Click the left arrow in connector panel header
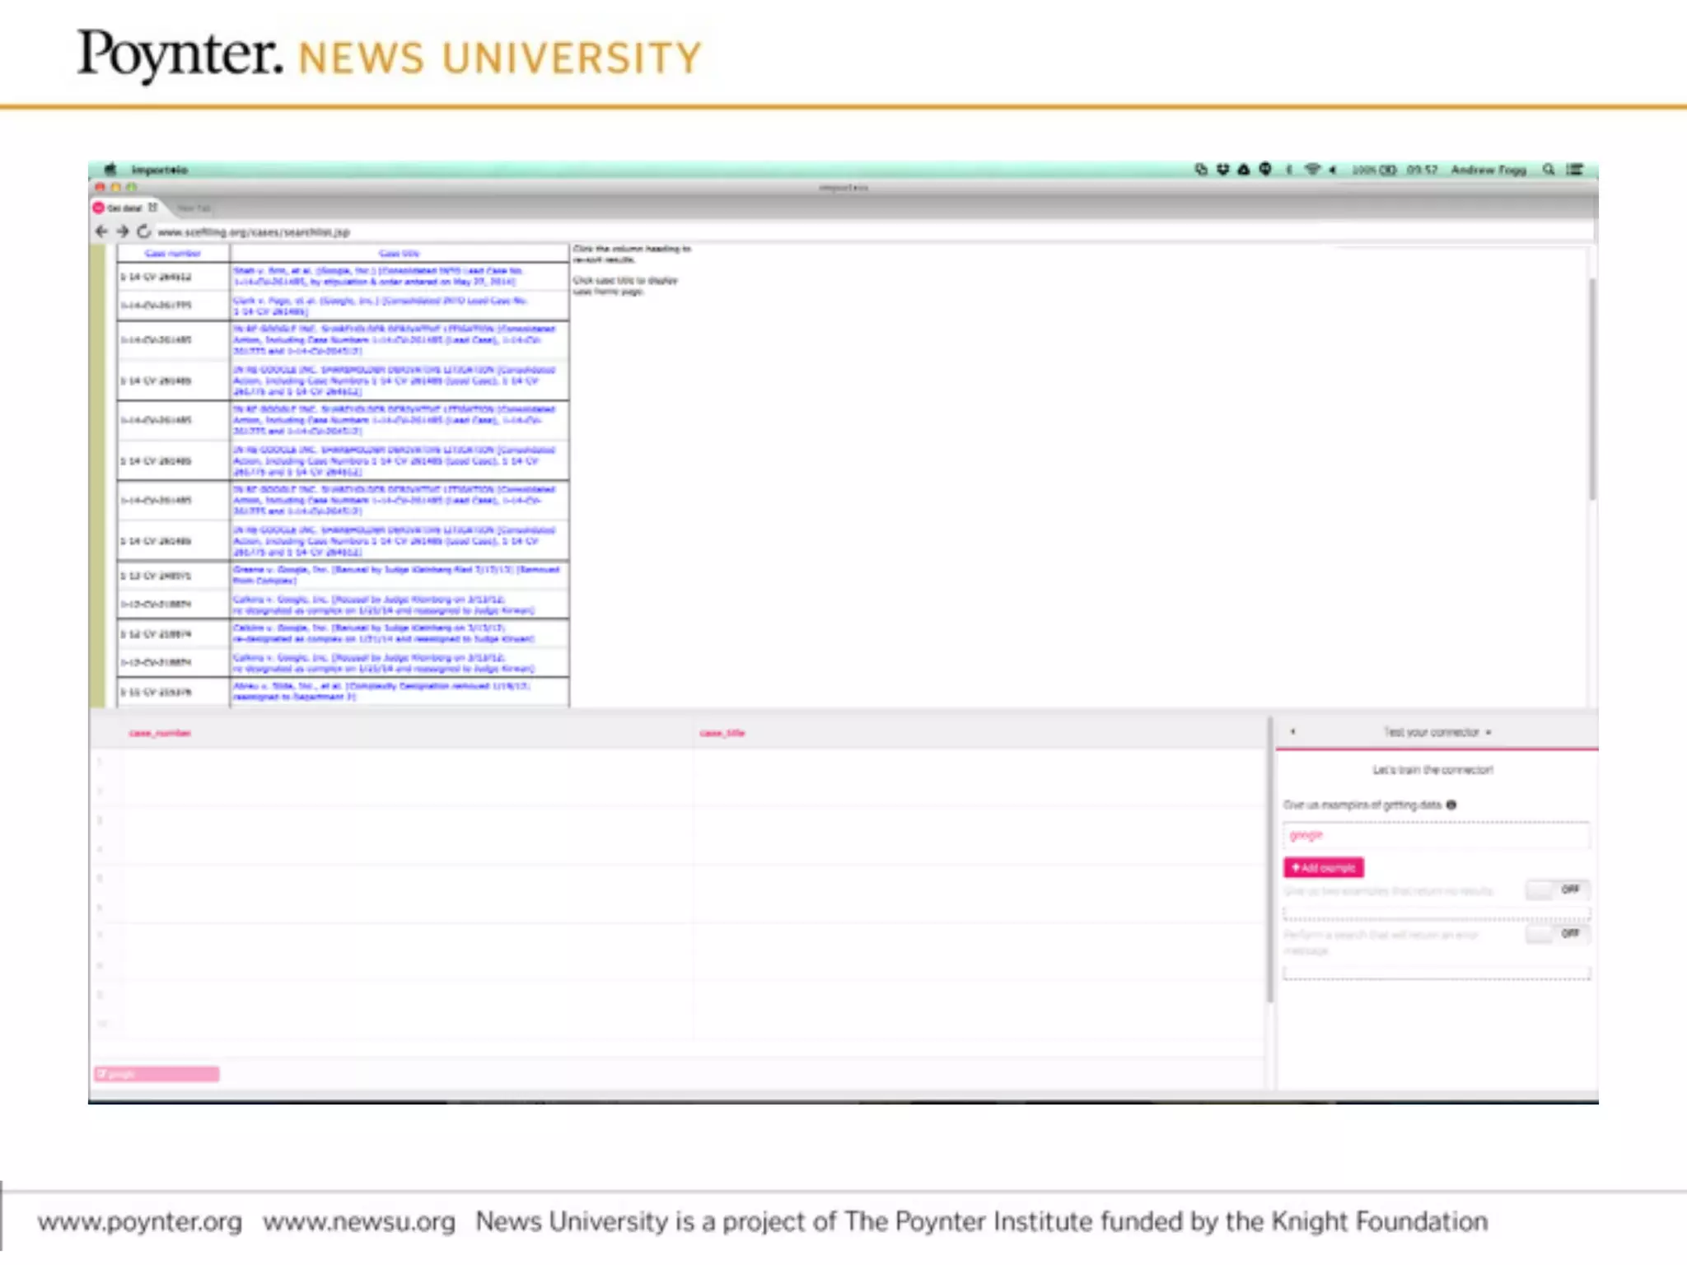 tap(1292, 731)
